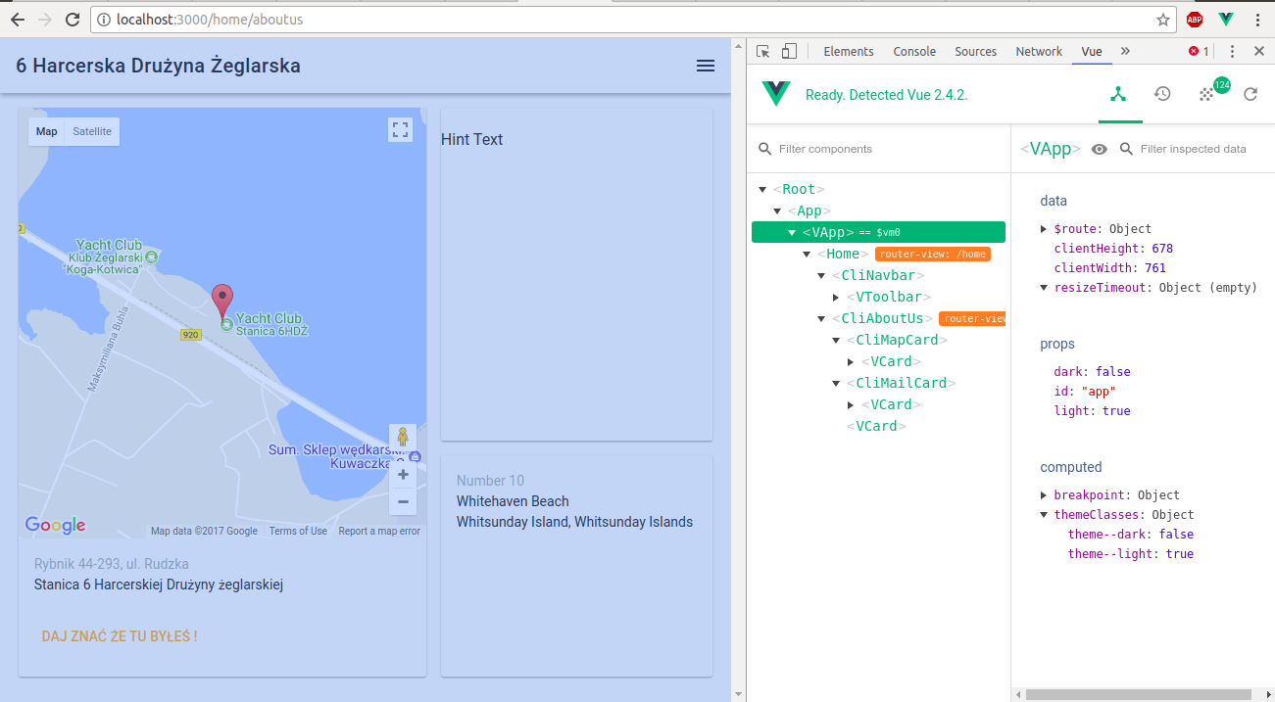Toggle the device toolbar icon in DevTools
The width and height of the screenshot is (1275, 702).
coord(790,51)
